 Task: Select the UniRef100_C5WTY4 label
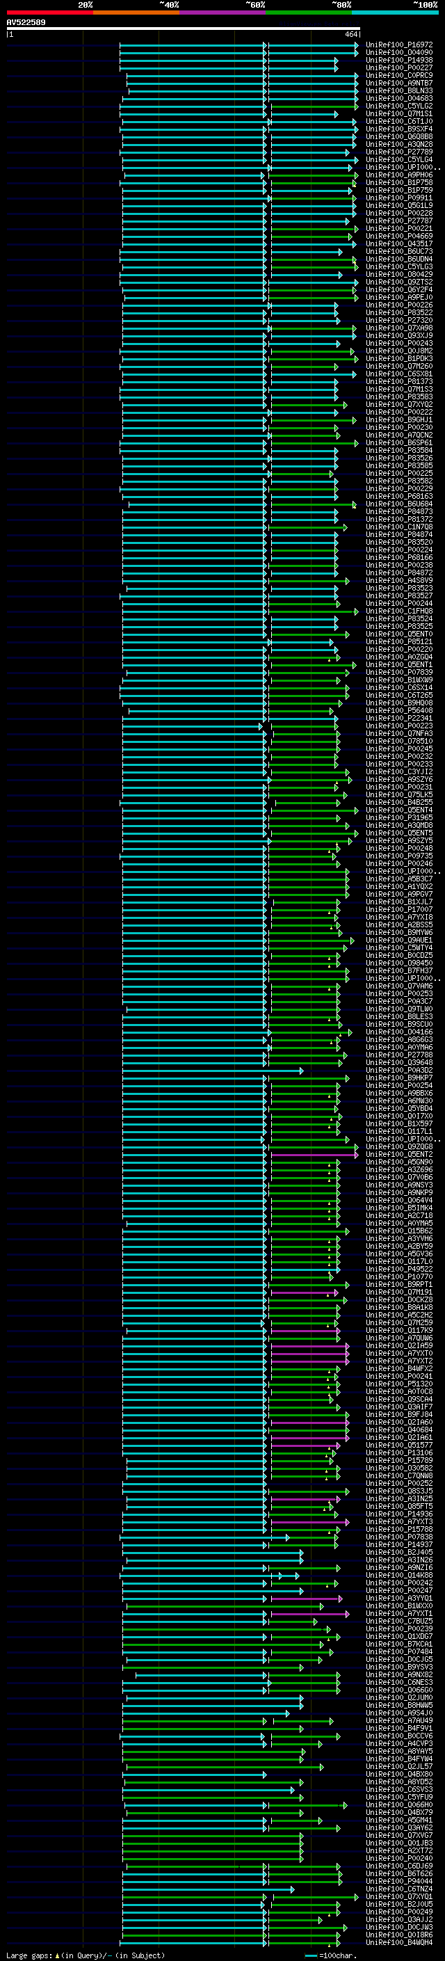[399, 947]
